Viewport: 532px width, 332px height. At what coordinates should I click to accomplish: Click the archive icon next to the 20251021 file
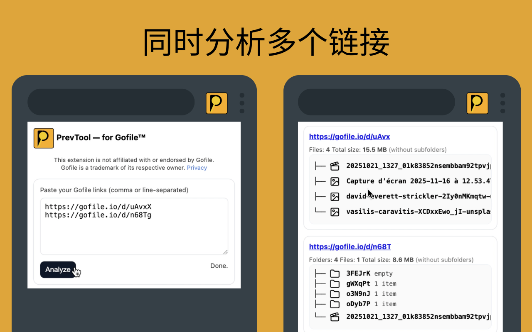335,166
